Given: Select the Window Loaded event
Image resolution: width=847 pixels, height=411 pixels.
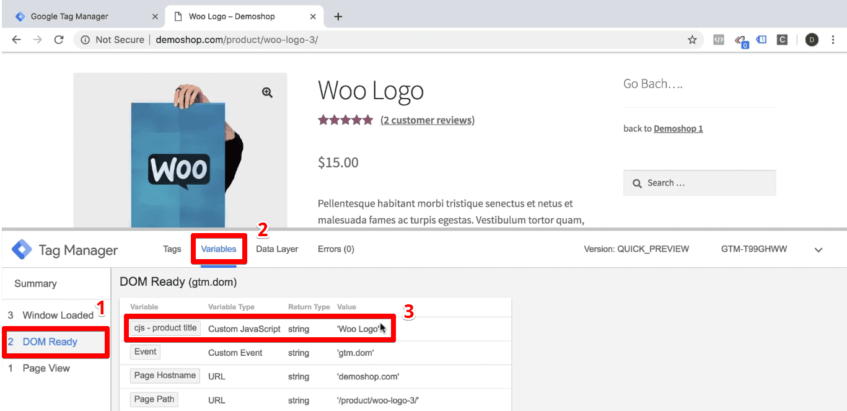Looking at the screenshot, I should (x=55, y=315).
